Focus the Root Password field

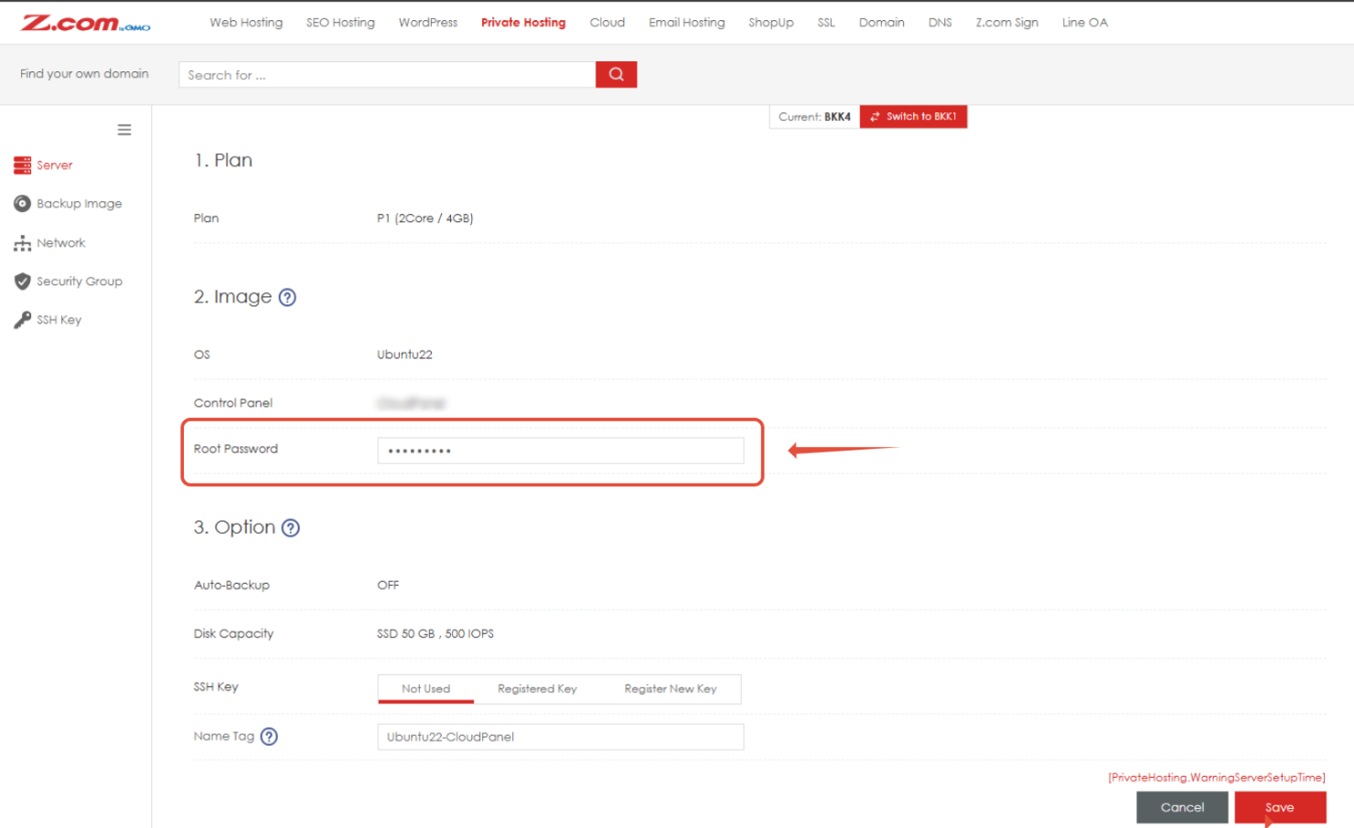(561, 451)
